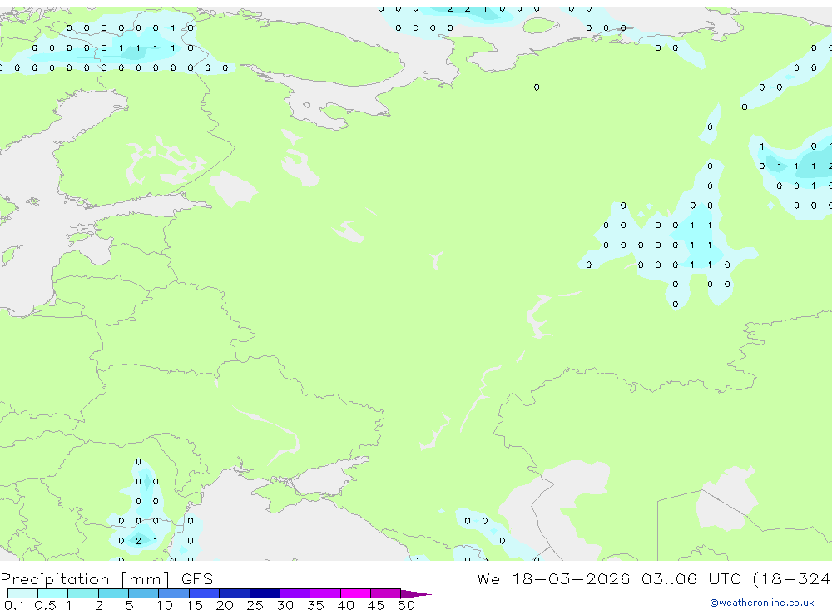The height and width of the screenshot is (610, 832).
Task: Select the 2–5 mm legend color swatch
Action: coord(113,593)
